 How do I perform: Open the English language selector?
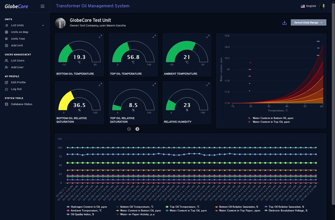(308, 6)
